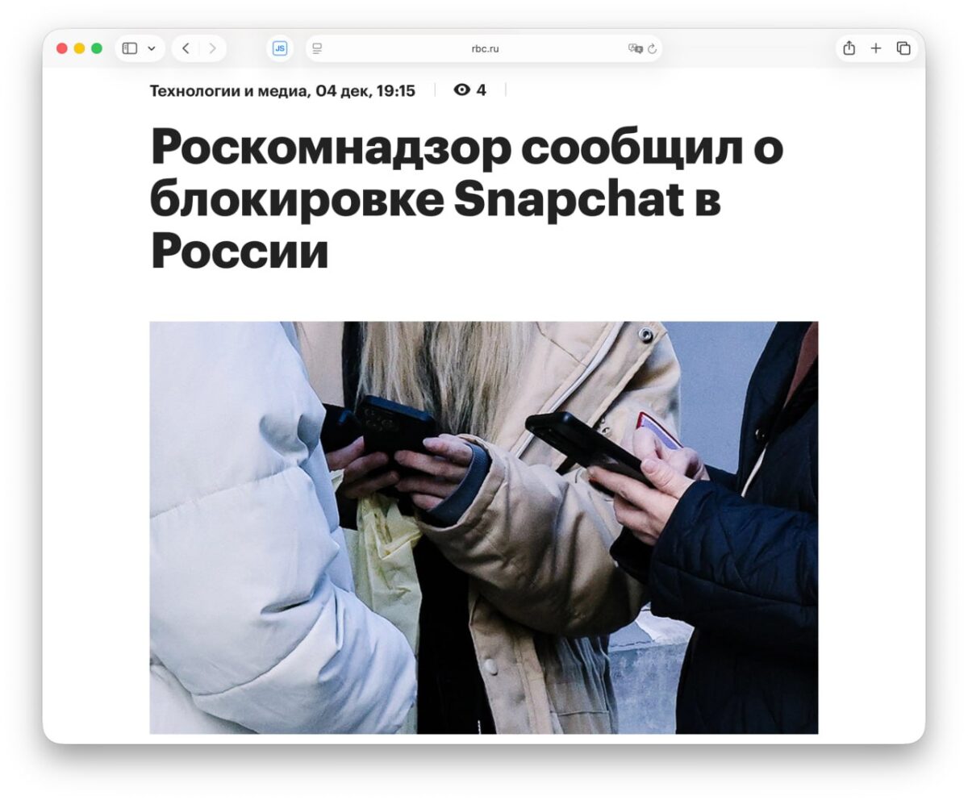This screenshot has width=968, height=800.
Task: Click the views count number 4
Action: click(x=482, y=90)
